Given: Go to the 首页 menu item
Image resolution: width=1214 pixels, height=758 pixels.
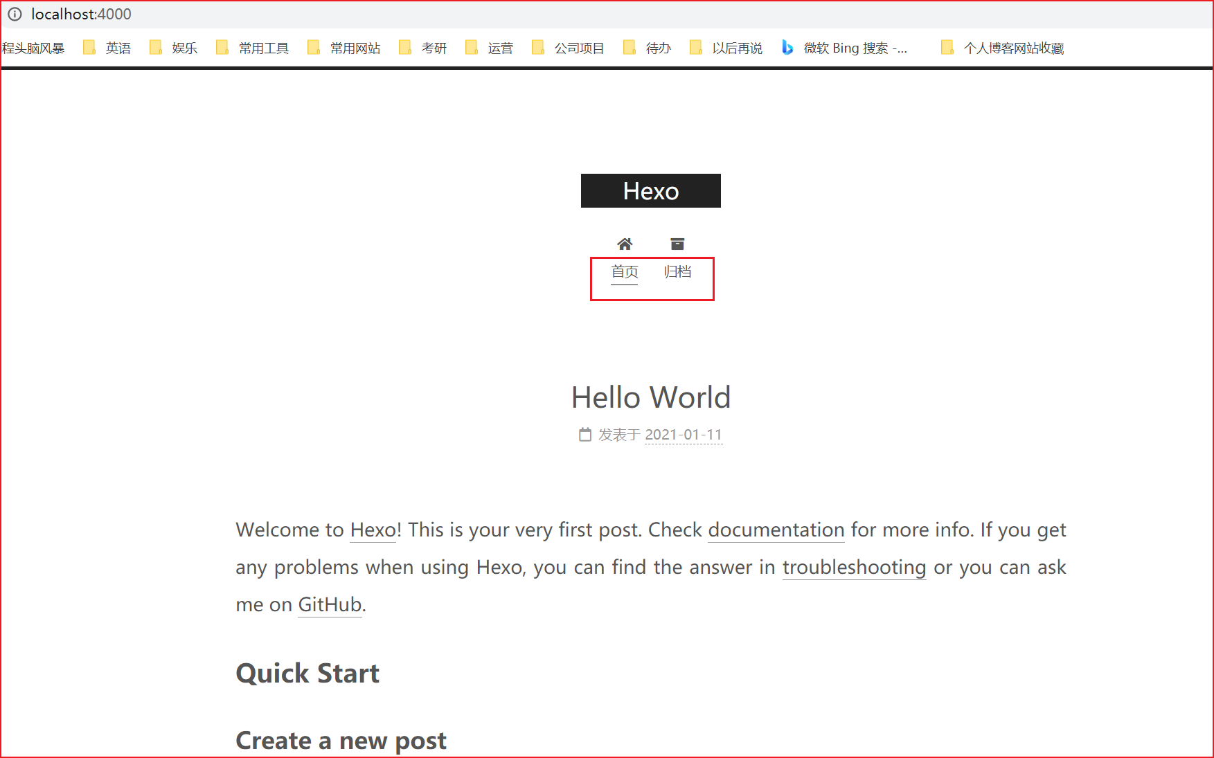Looking at the screenshot, I should point(625,271).
